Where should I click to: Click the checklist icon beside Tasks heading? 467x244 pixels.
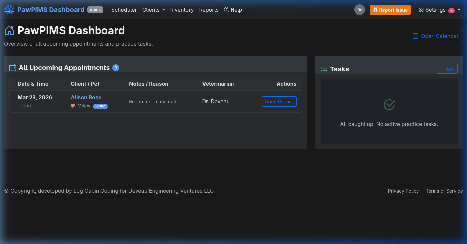[324, 69]
